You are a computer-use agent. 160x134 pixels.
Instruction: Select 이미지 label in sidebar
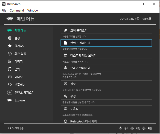tap(18, 61)
